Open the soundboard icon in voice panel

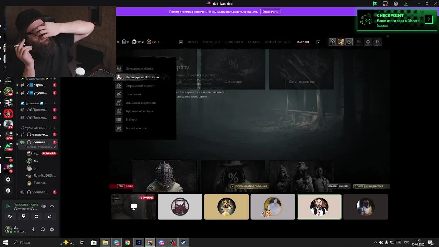[50, 216]
